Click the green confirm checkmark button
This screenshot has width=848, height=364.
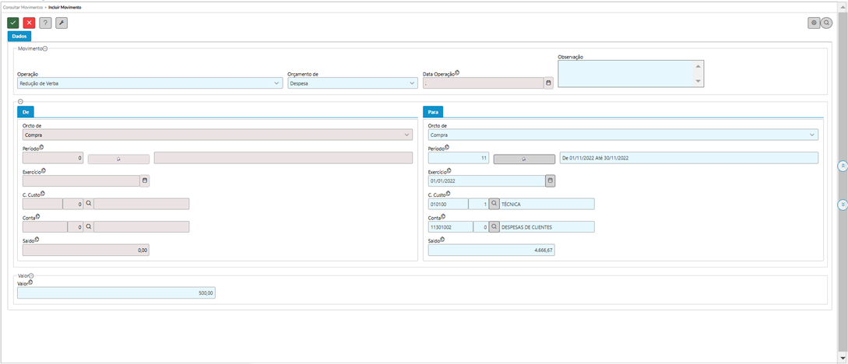click(x=13, y=23)
